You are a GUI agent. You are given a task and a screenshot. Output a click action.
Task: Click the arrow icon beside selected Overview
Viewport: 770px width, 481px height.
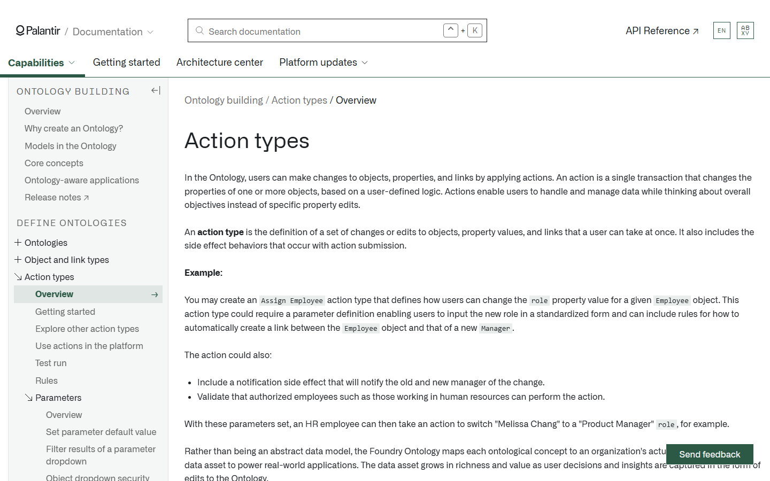[155, 294]
